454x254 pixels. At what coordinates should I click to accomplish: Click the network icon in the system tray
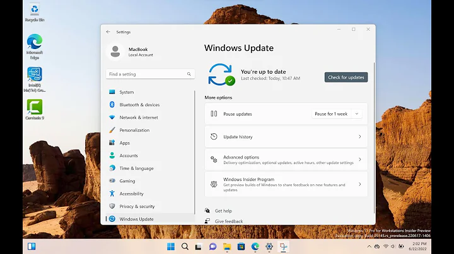coord(386,246)
